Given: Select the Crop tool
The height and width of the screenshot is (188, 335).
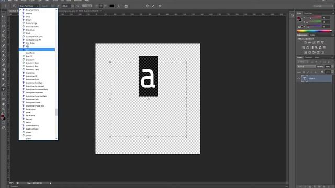Looking at the screenshot, I should click(x=3, y=36).
